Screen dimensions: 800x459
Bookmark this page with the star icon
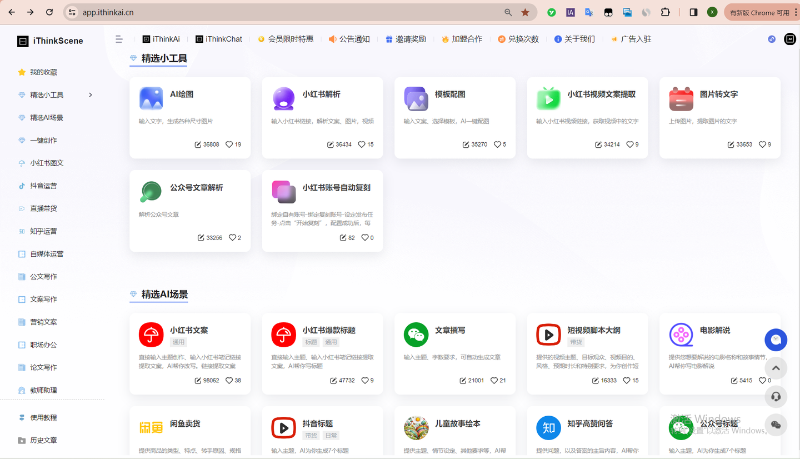525,12
